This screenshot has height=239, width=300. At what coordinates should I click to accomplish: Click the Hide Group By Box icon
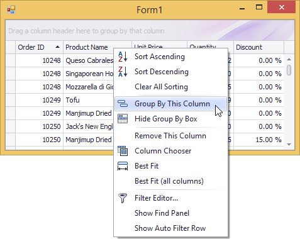click(123, 119)
